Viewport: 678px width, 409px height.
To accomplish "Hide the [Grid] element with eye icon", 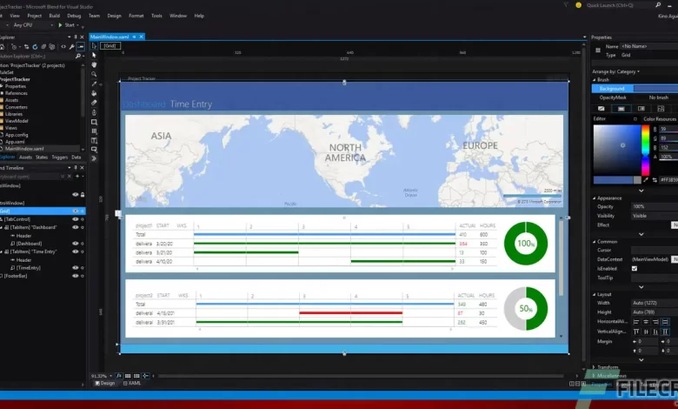I will tap(76, 211).
